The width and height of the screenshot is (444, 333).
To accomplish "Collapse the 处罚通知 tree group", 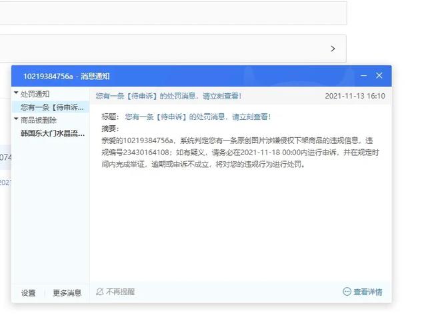I will pyautogui.click(x=17, y=93).
